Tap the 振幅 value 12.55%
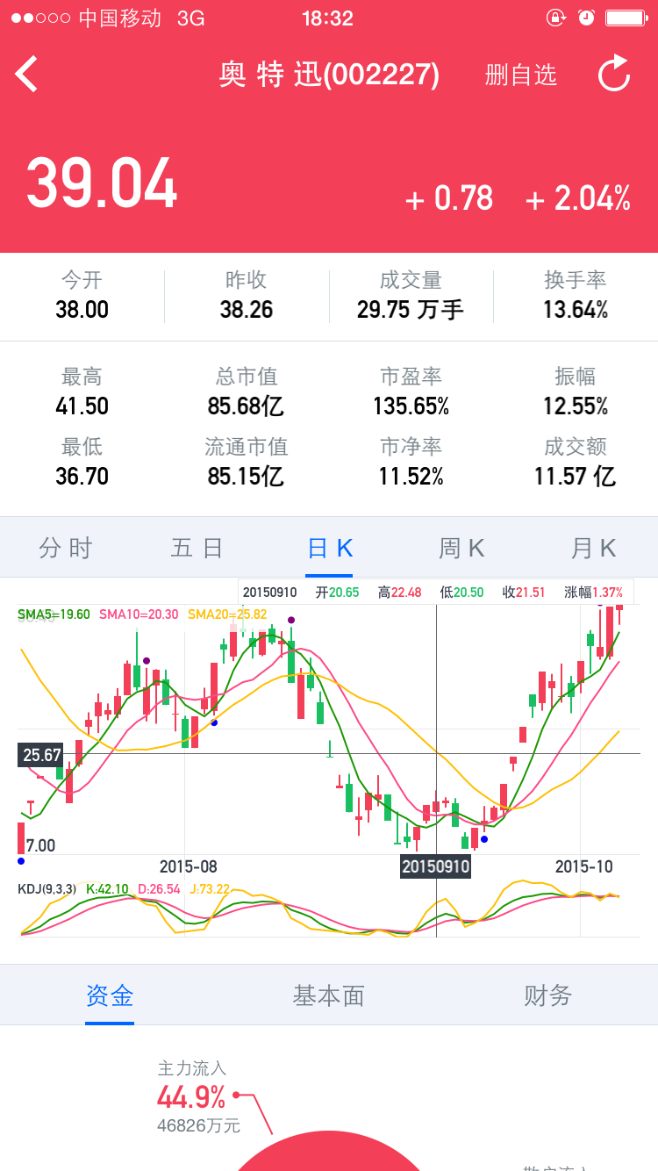 576,406
